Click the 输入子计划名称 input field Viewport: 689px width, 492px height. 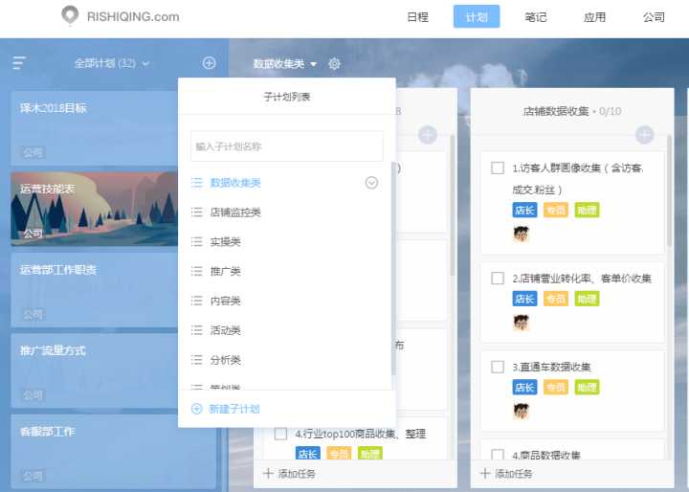coord(286,146)
